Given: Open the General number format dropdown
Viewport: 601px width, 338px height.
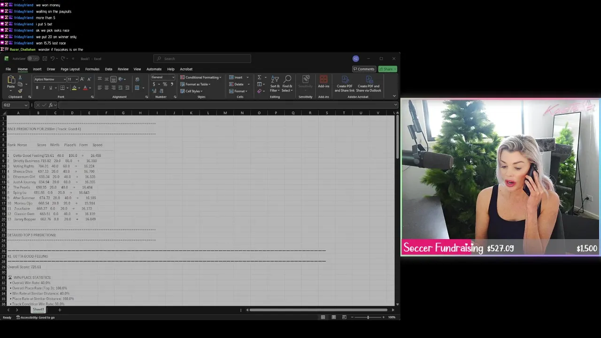Looking at the screenshot, I should tap(173, 77).
